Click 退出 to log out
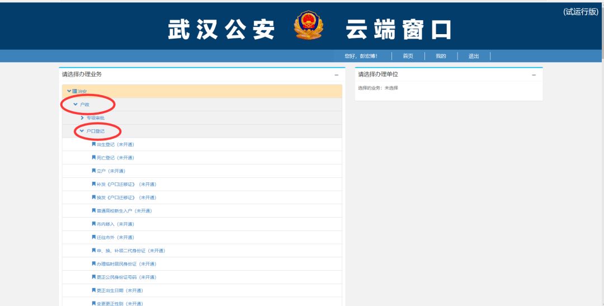The height and width of the screenshot is (306, 604). tap(474, 56)
